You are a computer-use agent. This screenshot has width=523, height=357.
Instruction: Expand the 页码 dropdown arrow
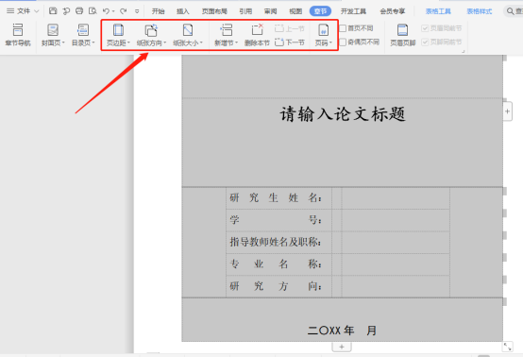click(x=330, y=42)
